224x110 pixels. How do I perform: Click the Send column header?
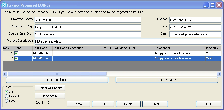pyautogui.click(x=23, y=48)
